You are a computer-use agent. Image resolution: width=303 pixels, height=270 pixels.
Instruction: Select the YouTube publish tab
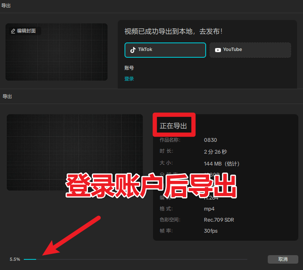(x=250, y=50)
